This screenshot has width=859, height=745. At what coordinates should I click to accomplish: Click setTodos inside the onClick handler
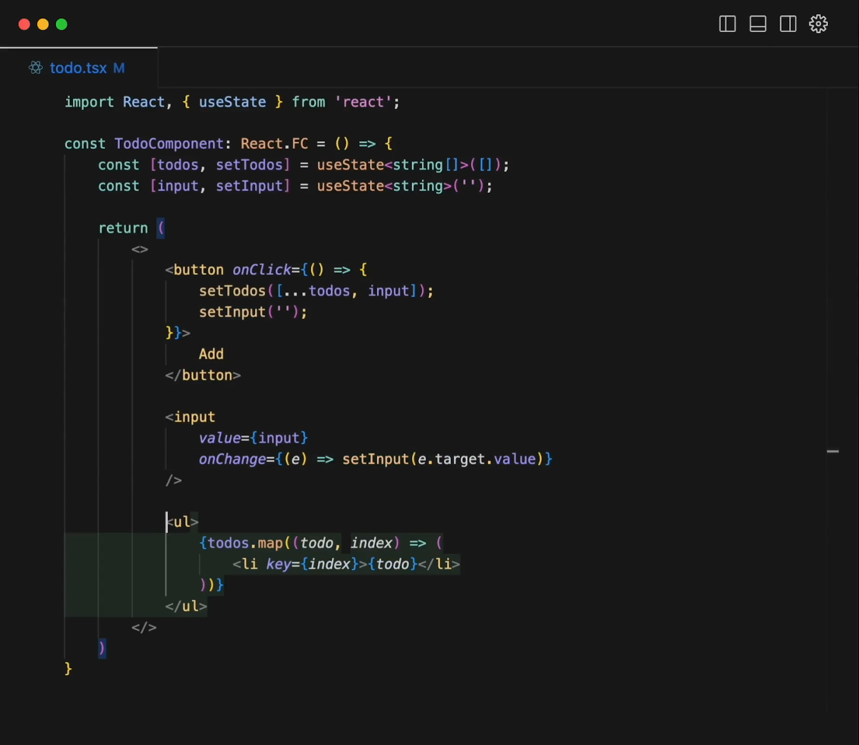[x=231, y=291]
